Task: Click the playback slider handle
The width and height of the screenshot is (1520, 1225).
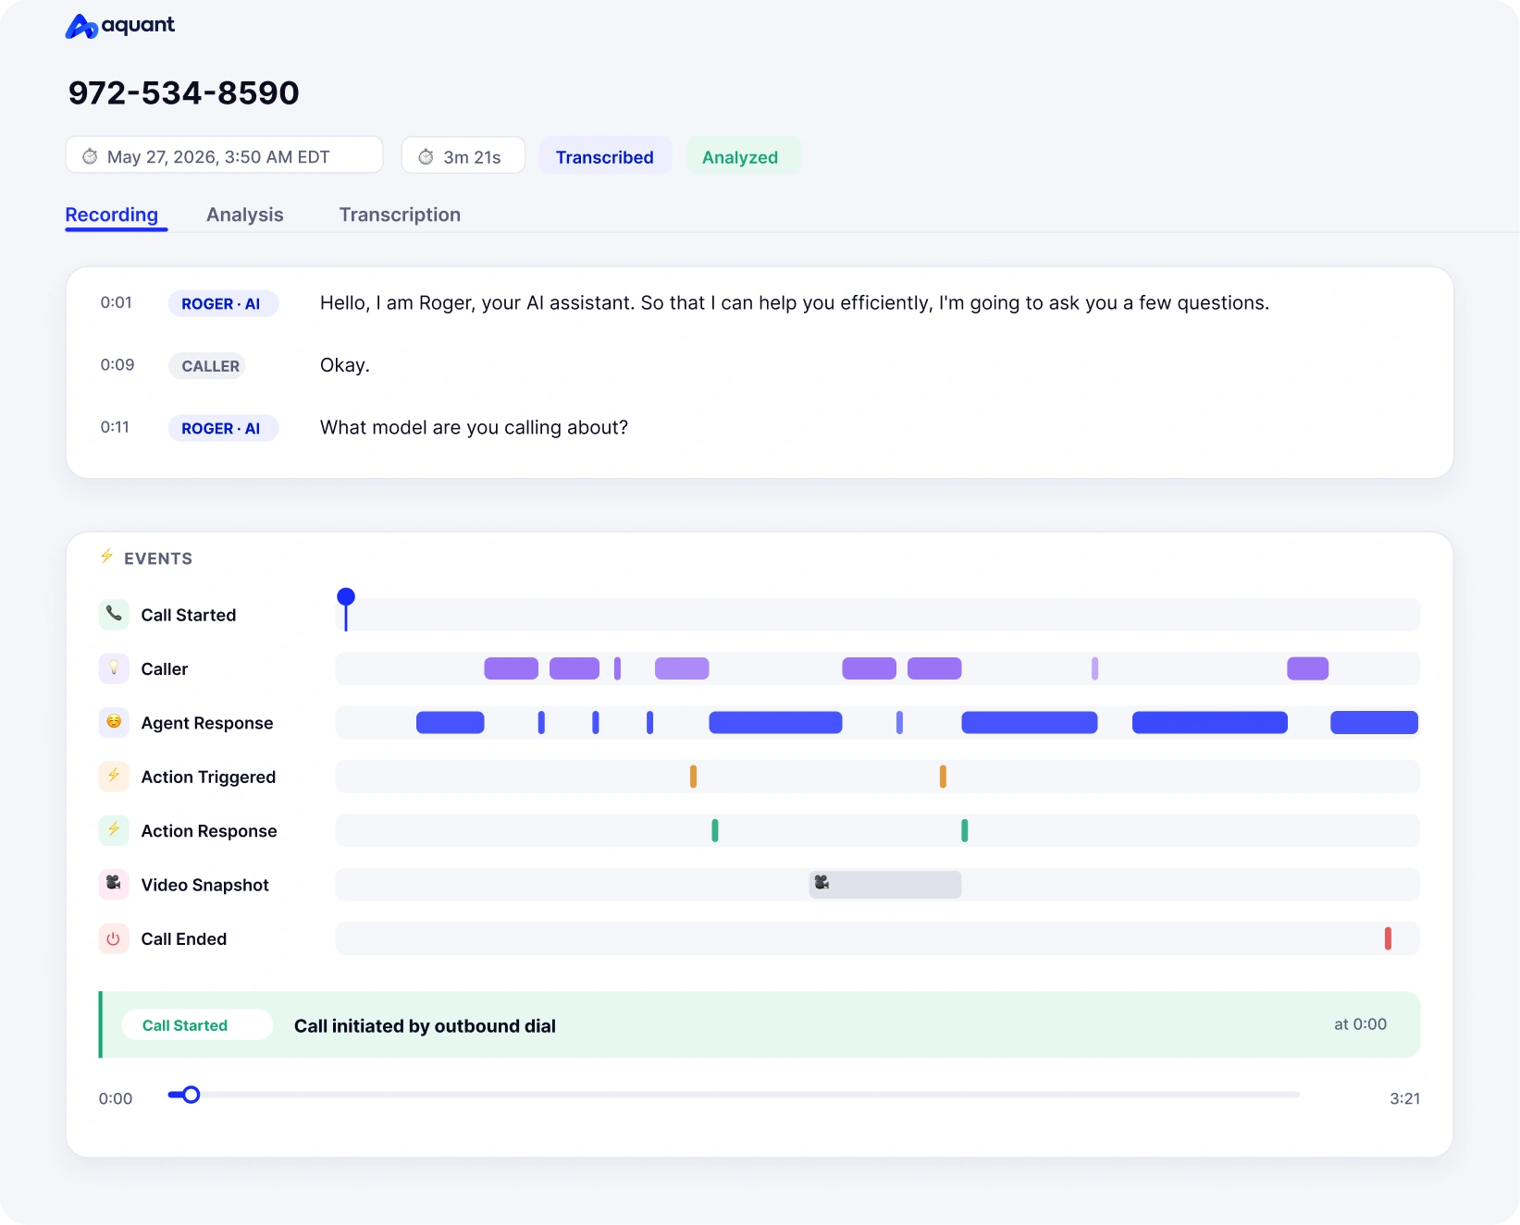Action: (191, 1095)
